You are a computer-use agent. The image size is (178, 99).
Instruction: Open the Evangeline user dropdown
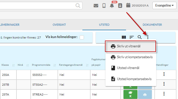(164, 5)
